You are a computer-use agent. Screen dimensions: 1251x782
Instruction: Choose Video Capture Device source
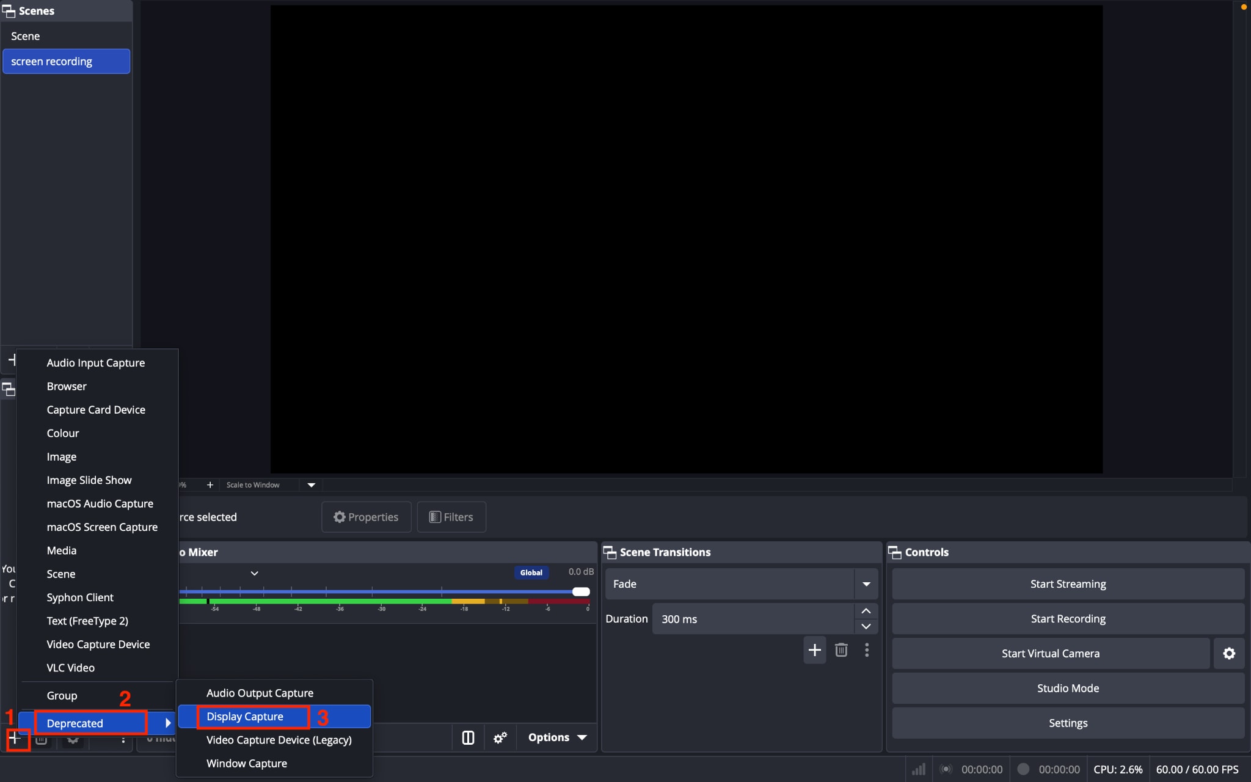98,645
